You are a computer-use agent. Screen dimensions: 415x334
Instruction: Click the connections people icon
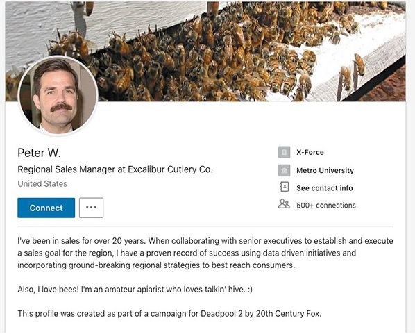(284, 204)
